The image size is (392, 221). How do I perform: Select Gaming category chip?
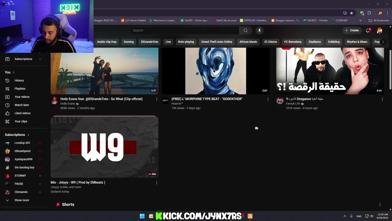point(129,42)
